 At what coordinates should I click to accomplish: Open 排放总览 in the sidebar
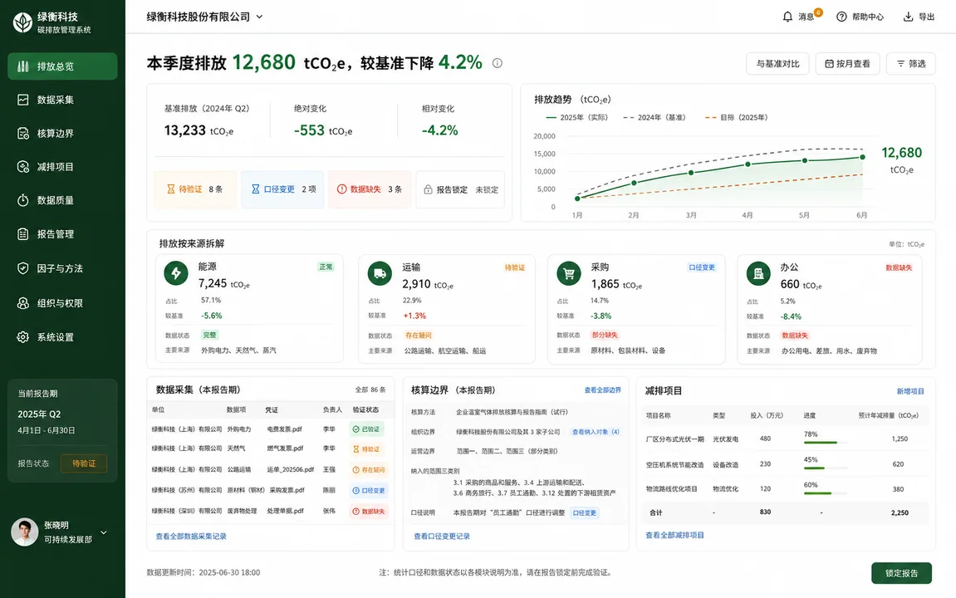click(x=62, y=66)
